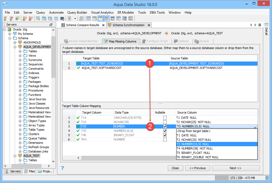
Task: Click the Servers panel restore window icon
Action: click(51, 25)
